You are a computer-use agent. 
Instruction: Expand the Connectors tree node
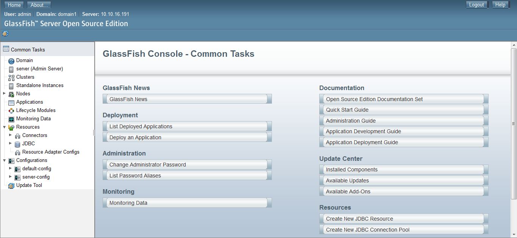[10, 135]
